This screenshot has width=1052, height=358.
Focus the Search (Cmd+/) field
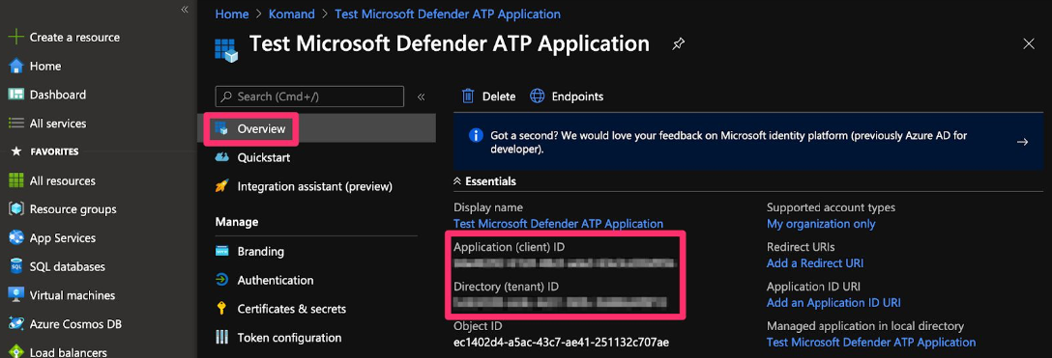pos(309,97)
